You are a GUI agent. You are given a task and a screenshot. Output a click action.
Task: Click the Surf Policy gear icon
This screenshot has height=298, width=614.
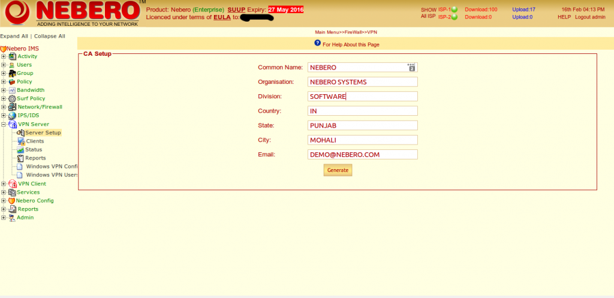[x=13, y=98]
